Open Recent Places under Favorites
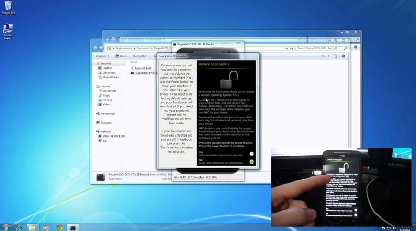Screen dimensions: 416x231 (x=110, y=77)
